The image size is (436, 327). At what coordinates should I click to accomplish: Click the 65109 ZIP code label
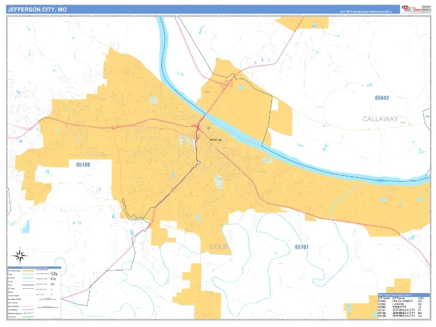83,165
